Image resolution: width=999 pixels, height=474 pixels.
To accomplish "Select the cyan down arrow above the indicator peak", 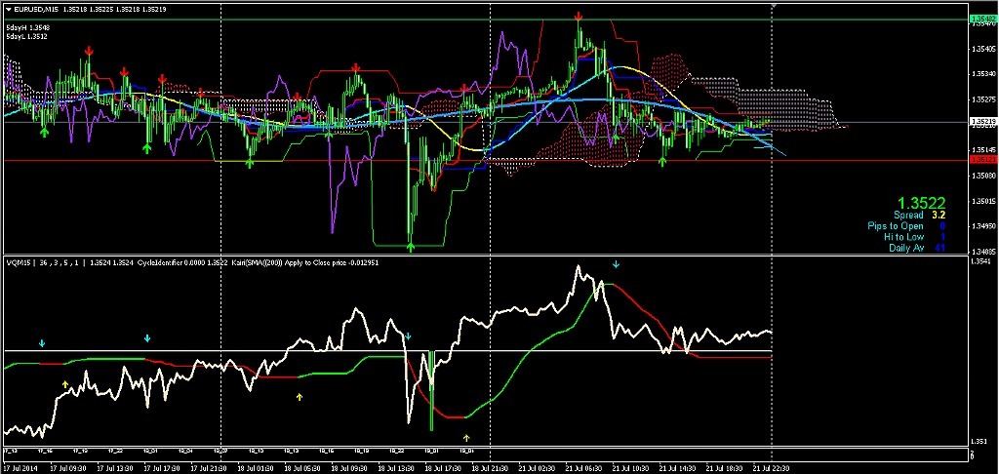I will (x=616, y=264).
